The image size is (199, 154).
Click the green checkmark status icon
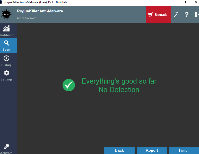(69, 85)
